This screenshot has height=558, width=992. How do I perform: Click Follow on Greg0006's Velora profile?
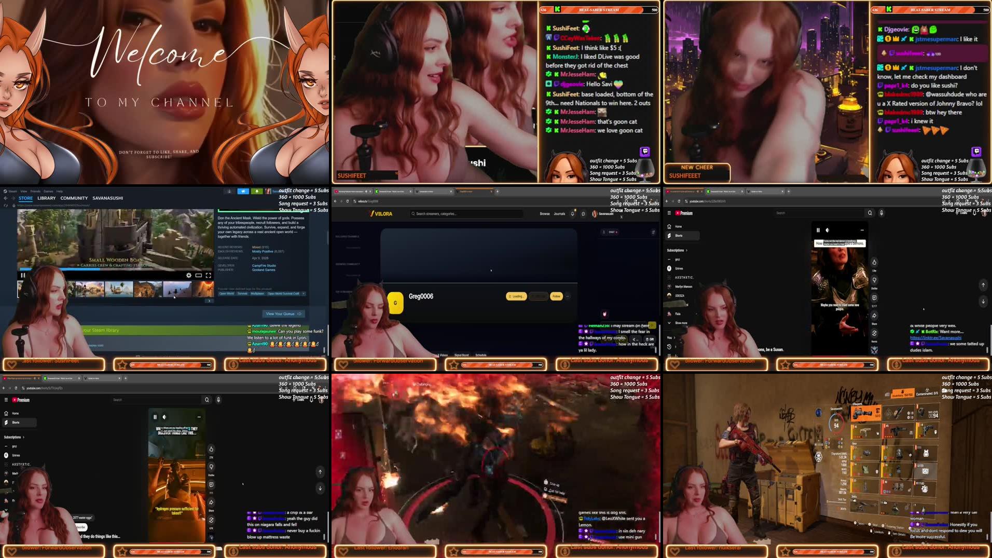coord(556,296)
